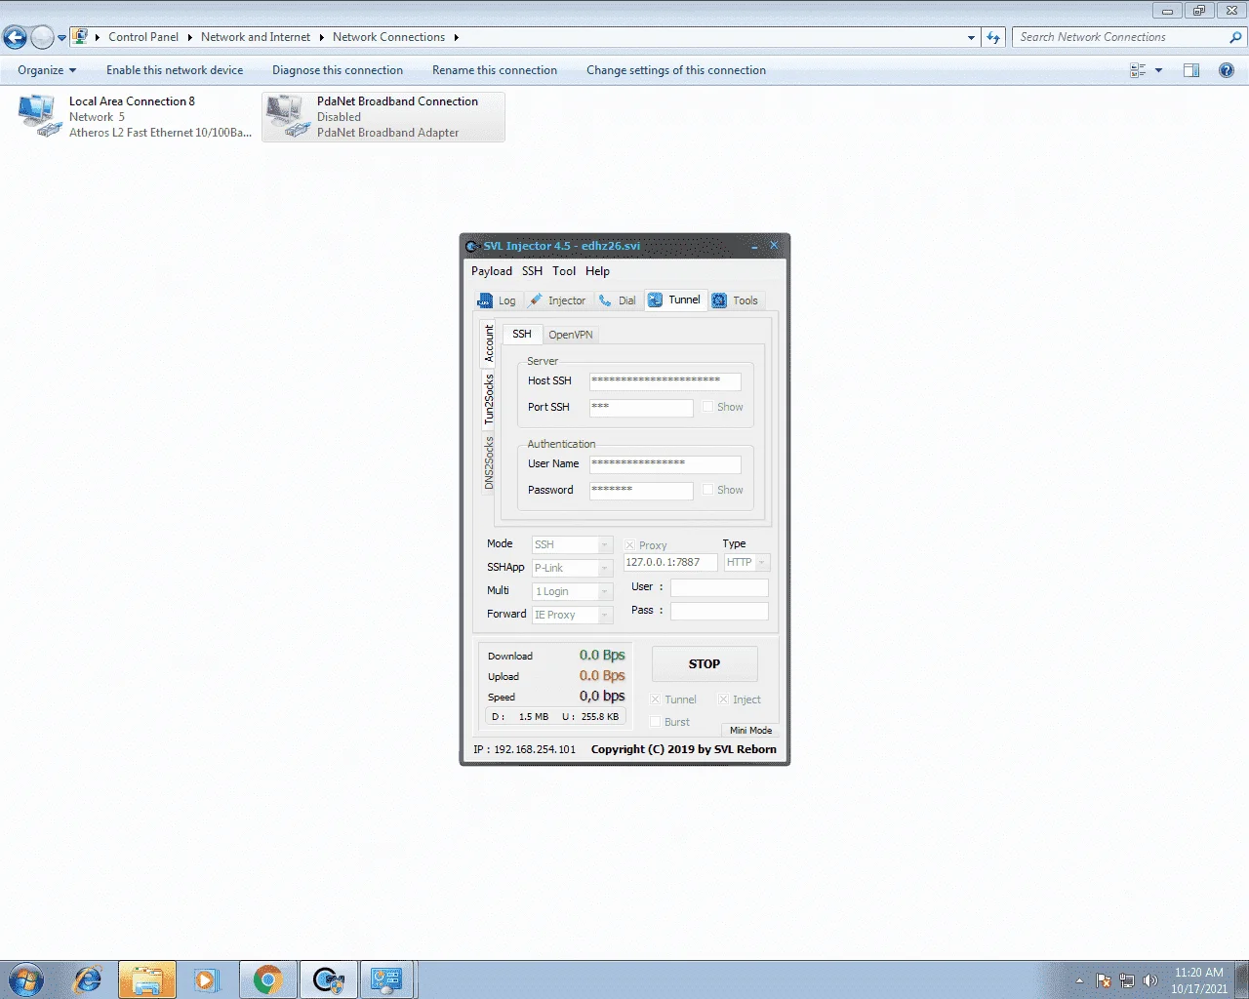Image resolution: width=1249 pixels, height=999 pixels.
Task: Click the address bar refresh icon
Action: 993,37
